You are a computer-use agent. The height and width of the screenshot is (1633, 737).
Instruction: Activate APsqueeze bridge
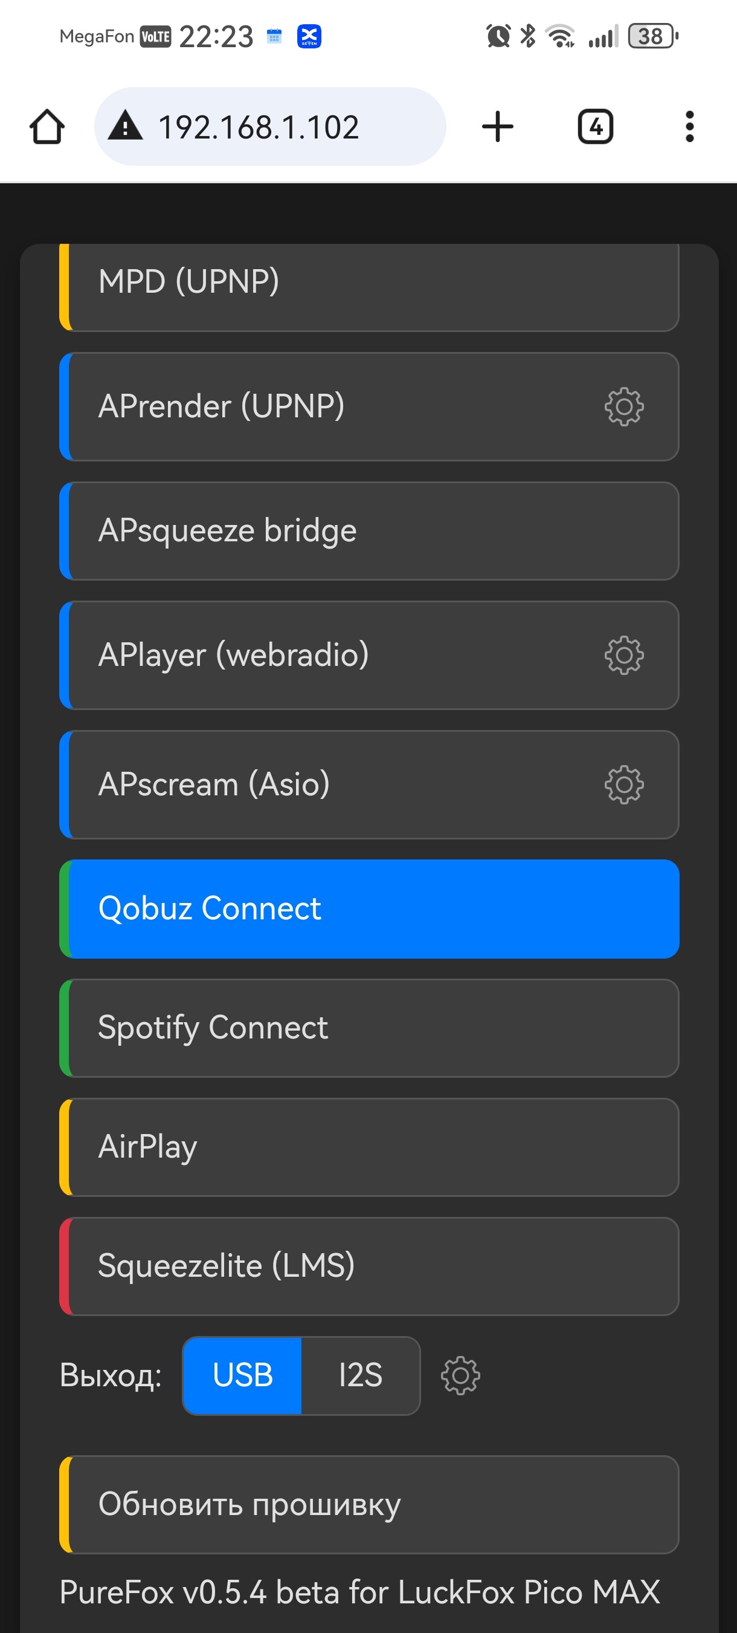pyautogui.click(x=369, y=530)
